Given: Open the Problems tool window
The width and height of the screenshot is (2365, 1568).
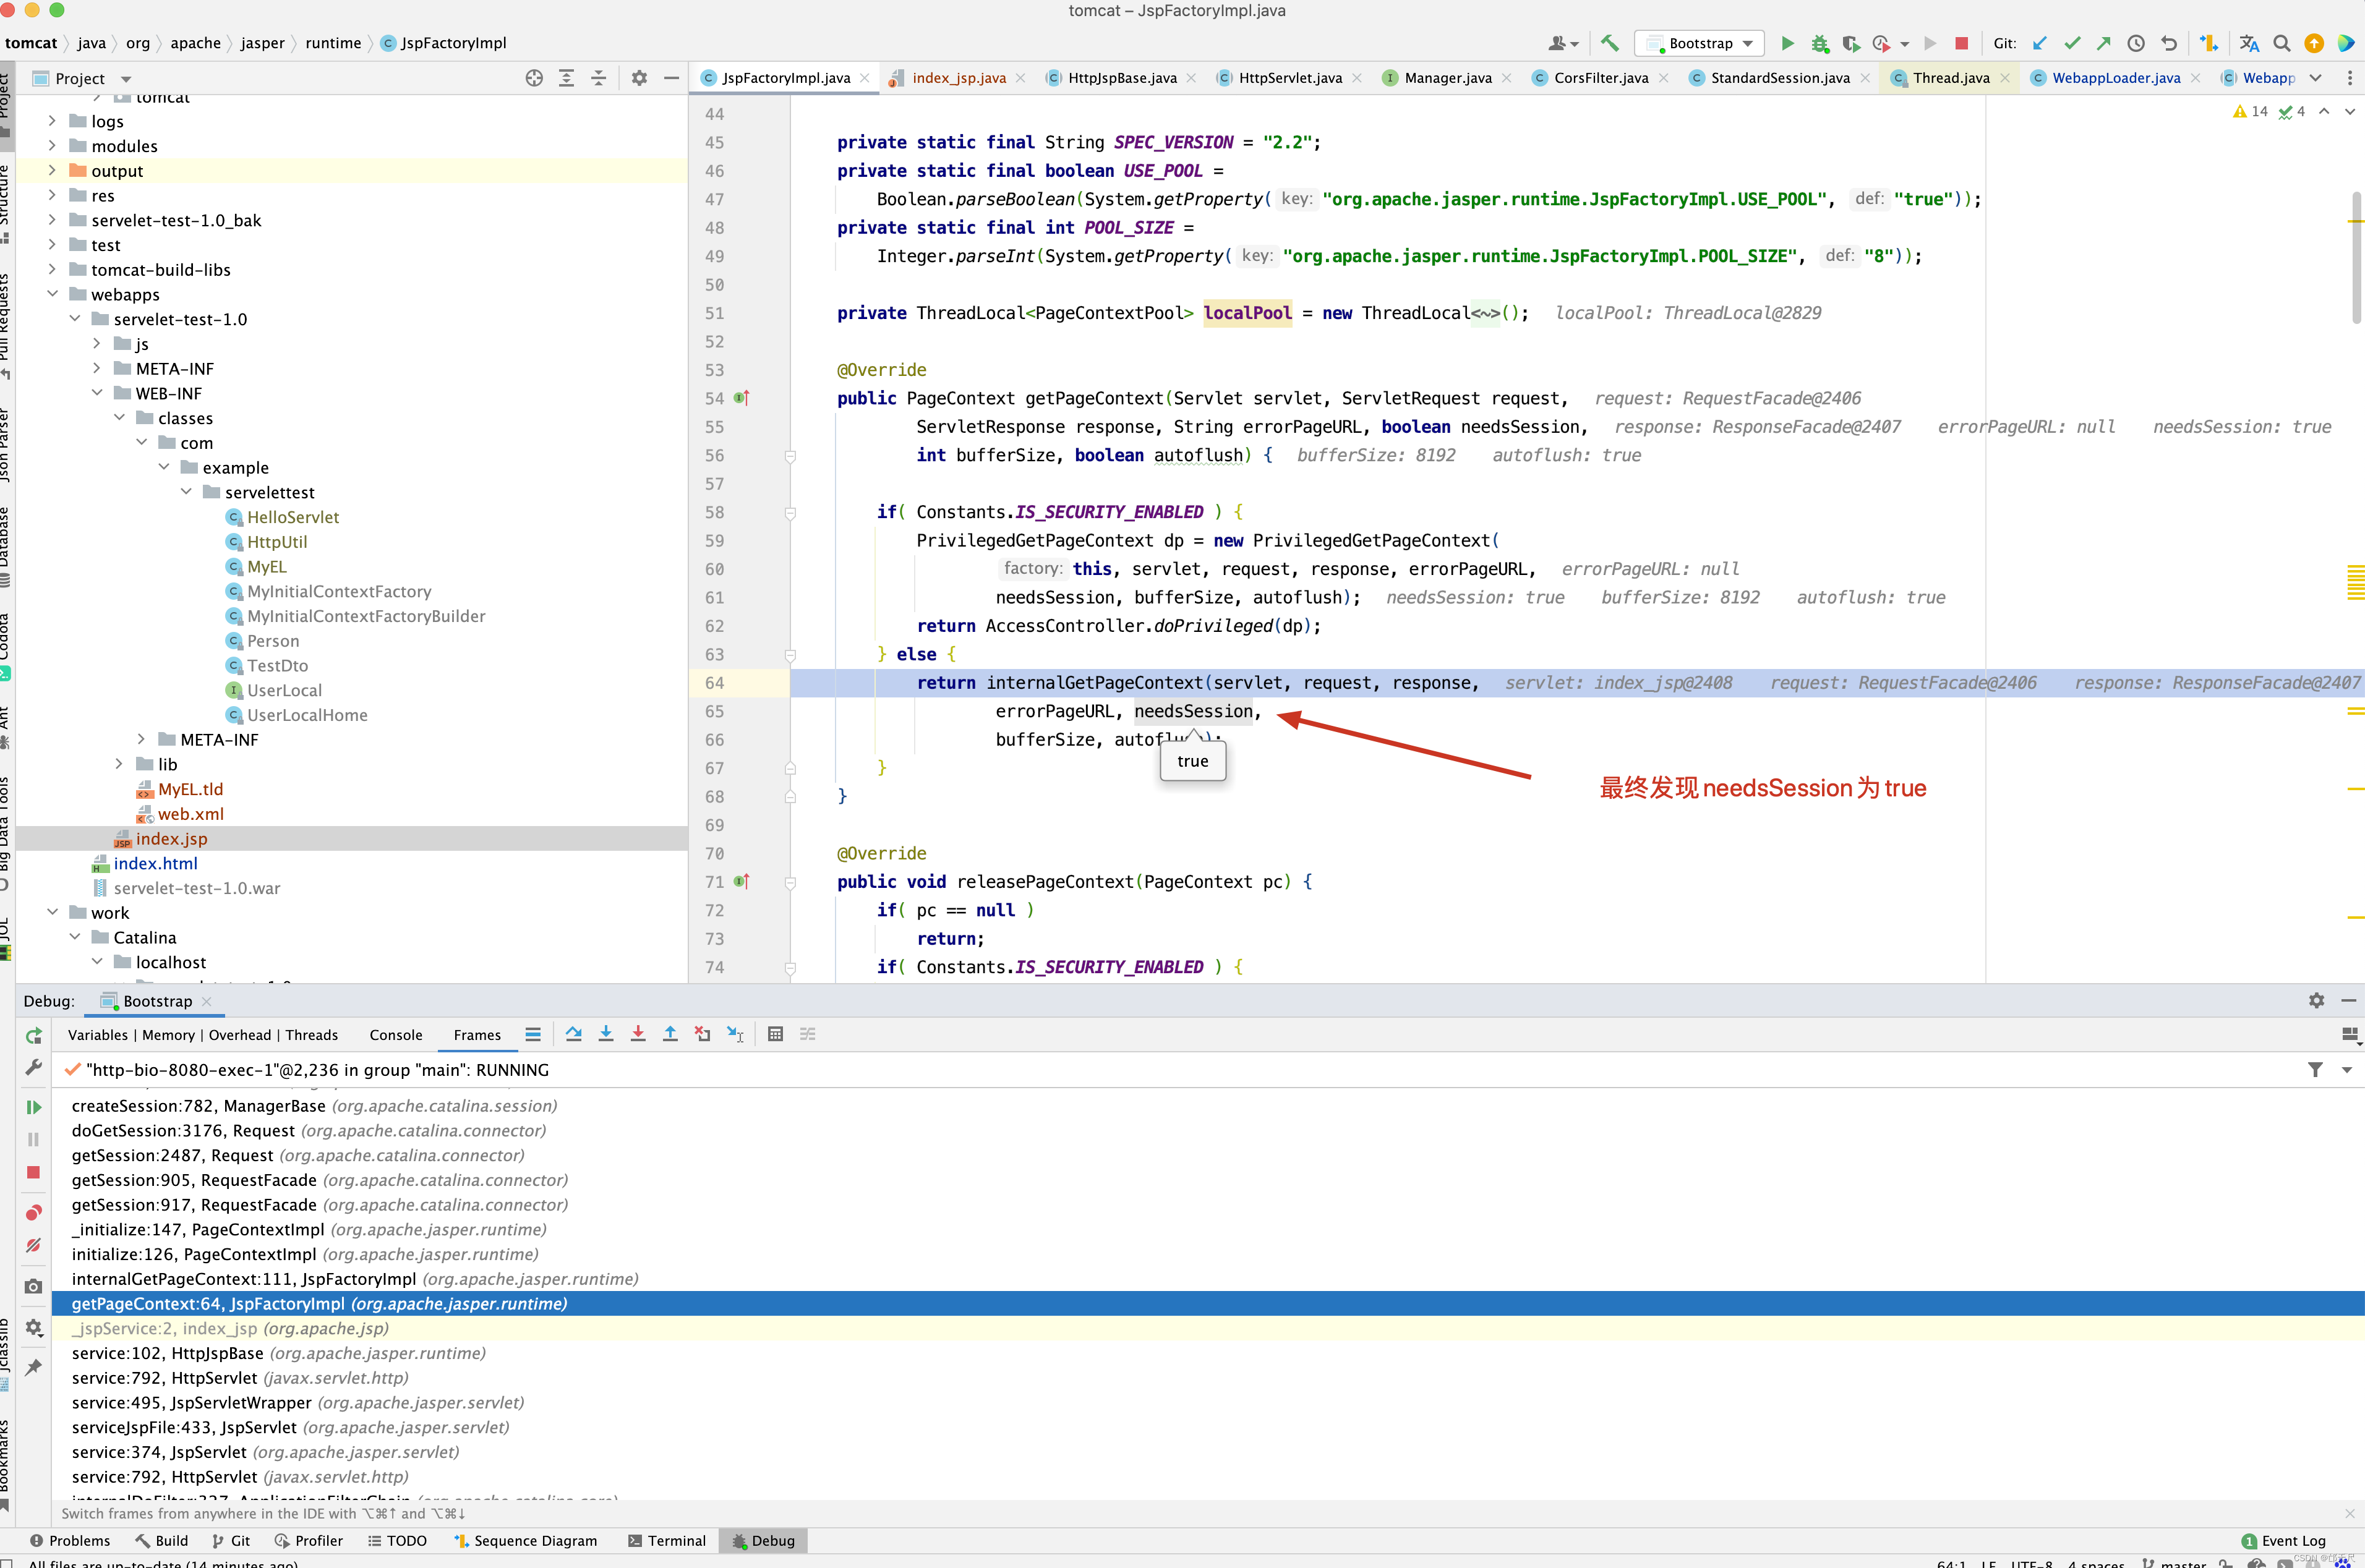Looking at the screenshot, I should tap(69, 1540).
